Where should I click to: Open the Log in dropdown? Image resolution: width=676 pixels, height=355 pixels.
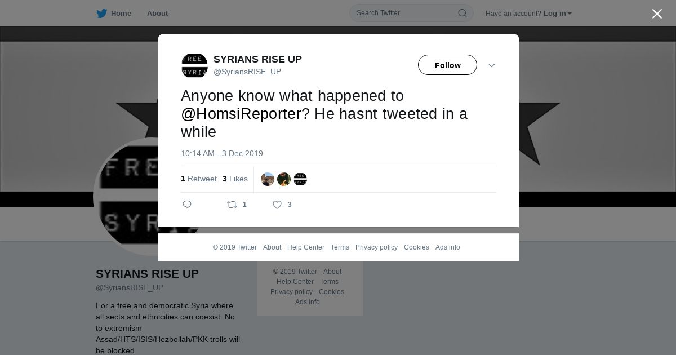(557, 13)
